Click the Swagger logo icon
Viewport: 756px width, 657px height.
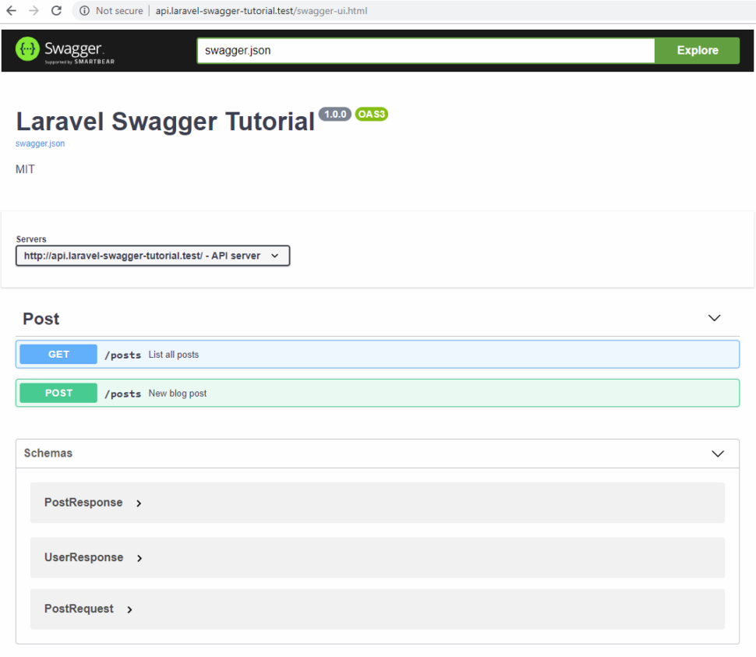click(x=28, y=50)
